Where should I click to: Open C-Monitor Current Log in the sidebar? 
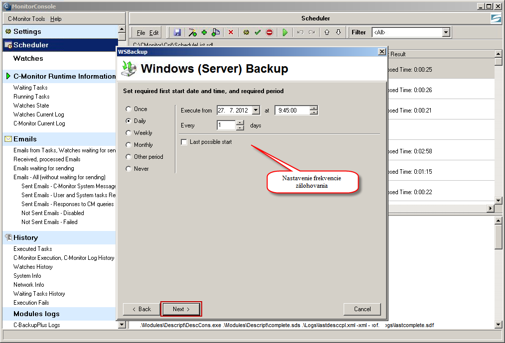[x=39, y=123]
